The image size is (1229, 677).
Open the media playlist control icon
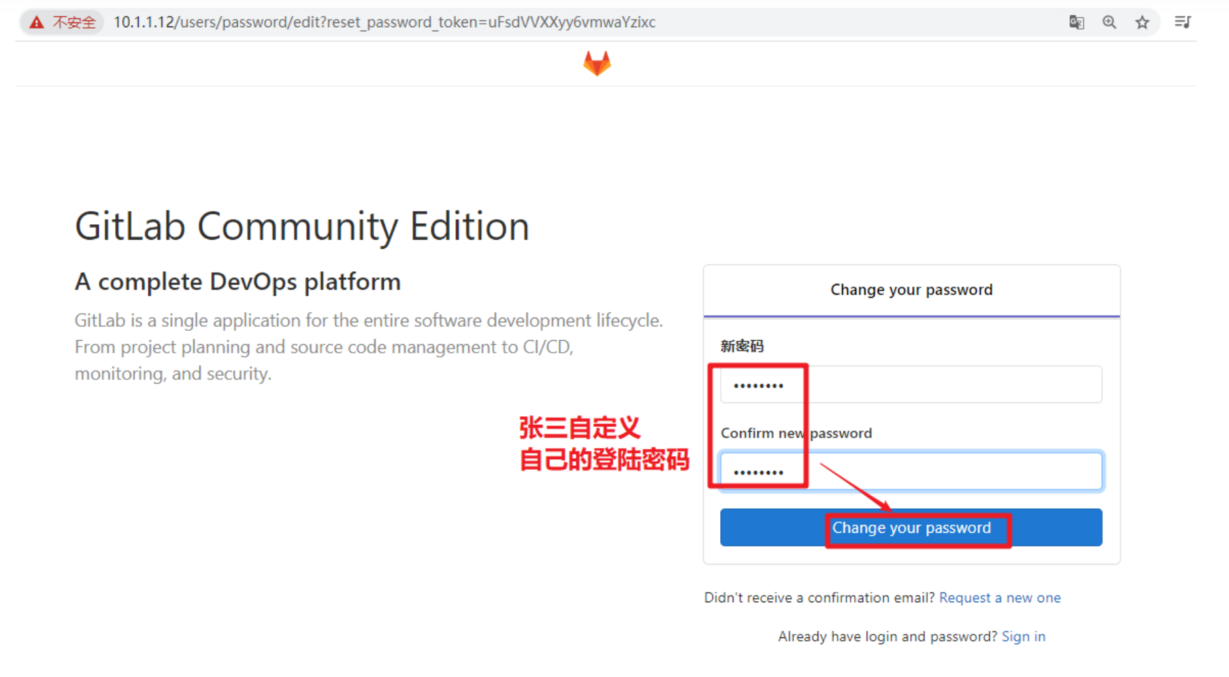pos(1183,23)
